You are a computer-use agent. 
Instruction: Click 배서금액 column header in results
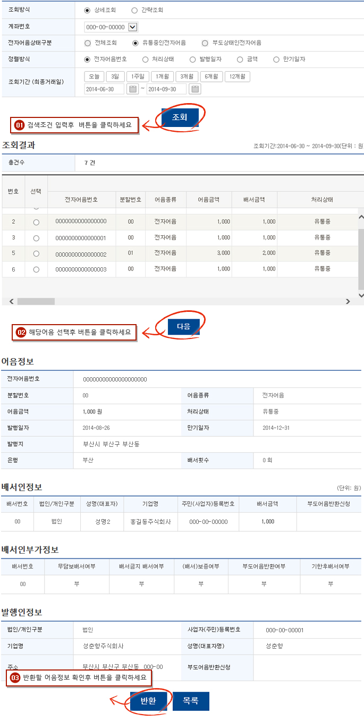(x=254, y=200)
